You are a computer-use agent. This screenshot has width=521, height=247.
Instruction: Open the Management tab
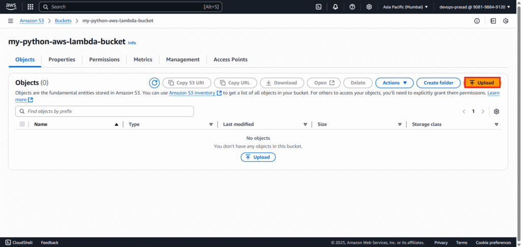[183, 60]
